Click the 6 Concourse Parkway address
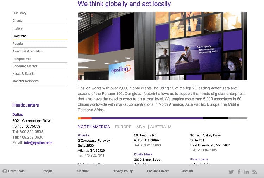Screen dimensions: 264x178 [x=94, y=140]
